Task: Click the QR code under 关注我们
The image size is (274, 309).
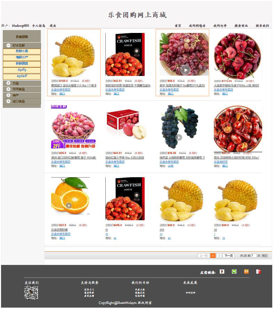Action: tap(31, 292)
